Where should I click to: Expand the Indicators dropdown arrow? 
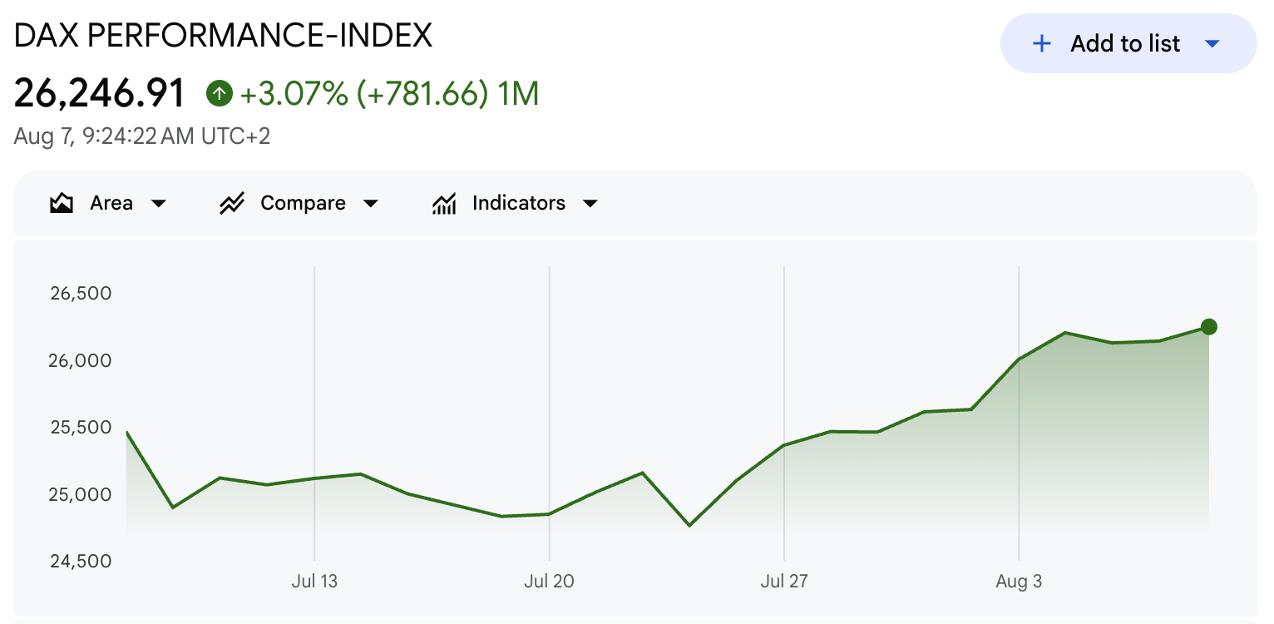click(x=590, y=204)
